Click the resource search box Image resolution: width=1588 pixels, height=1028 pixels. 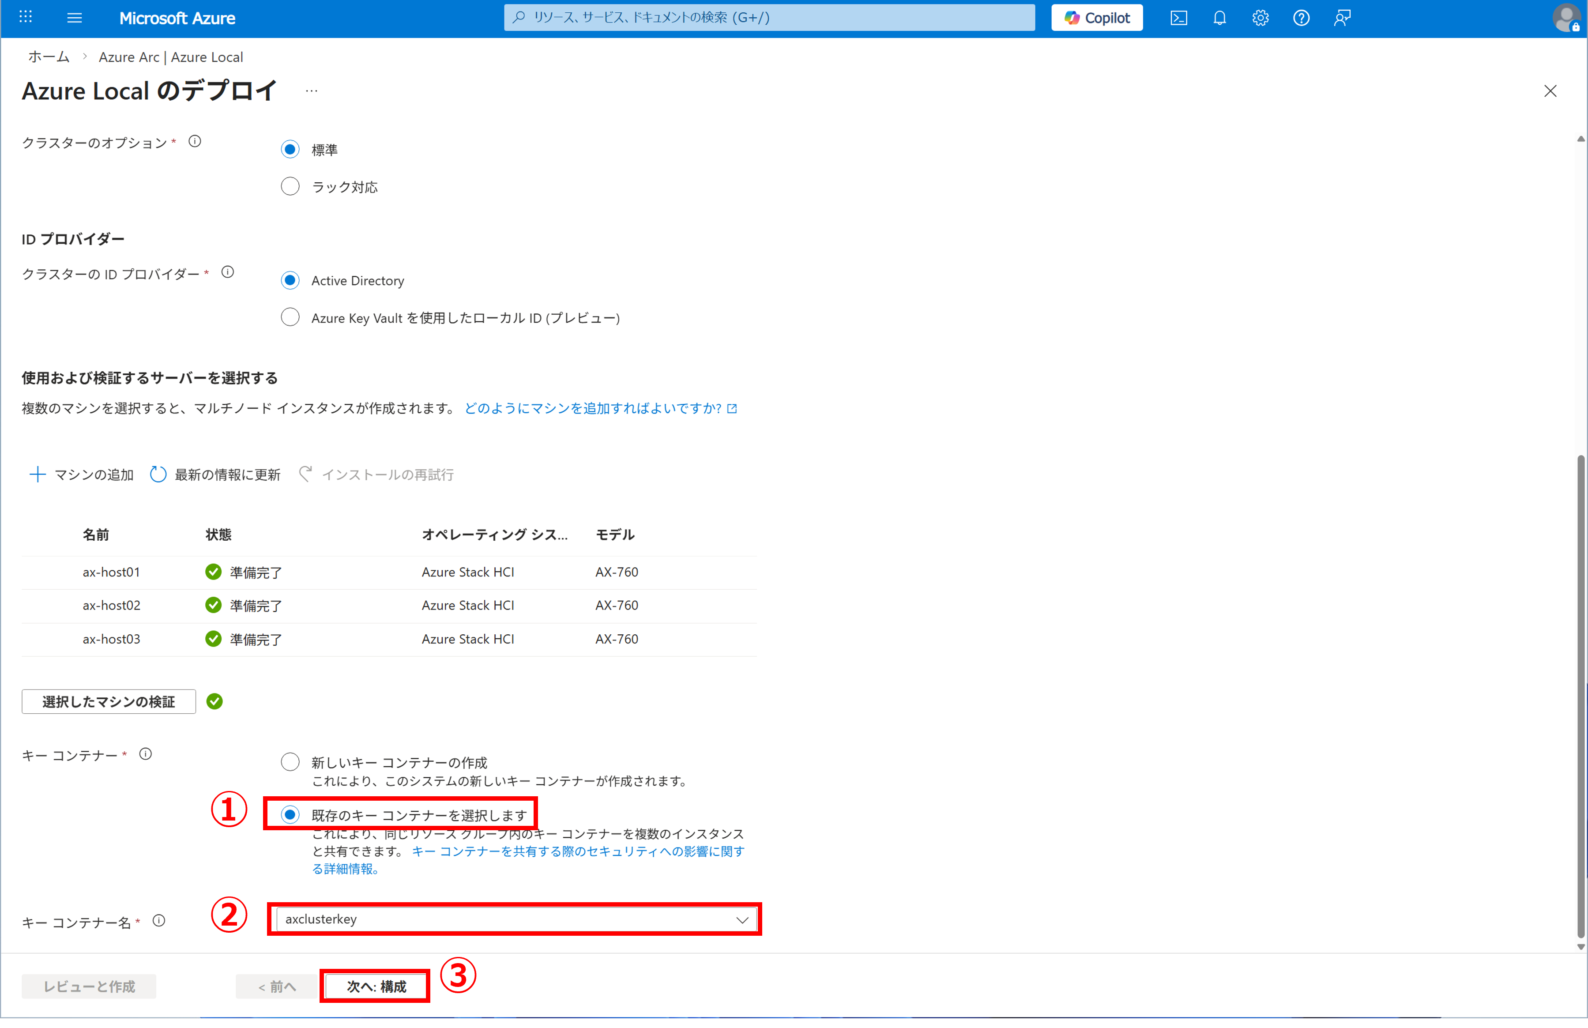(x=769, y=18)
